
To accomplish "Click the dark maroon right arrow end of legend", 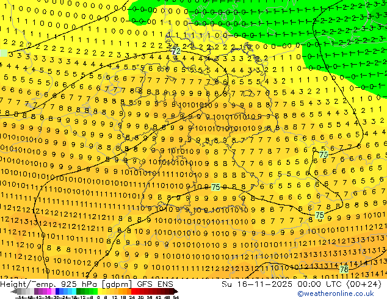I will click(x=176, y=292).
